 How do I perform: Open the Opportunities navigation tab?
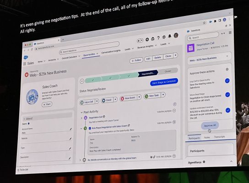[89, 54]
